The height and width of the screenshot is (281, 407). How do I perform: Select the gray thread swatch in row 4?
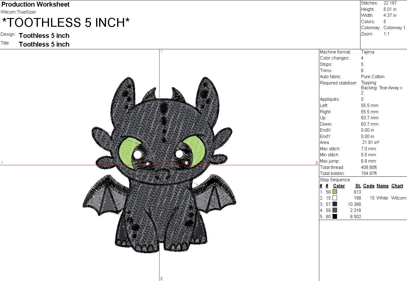334,210
